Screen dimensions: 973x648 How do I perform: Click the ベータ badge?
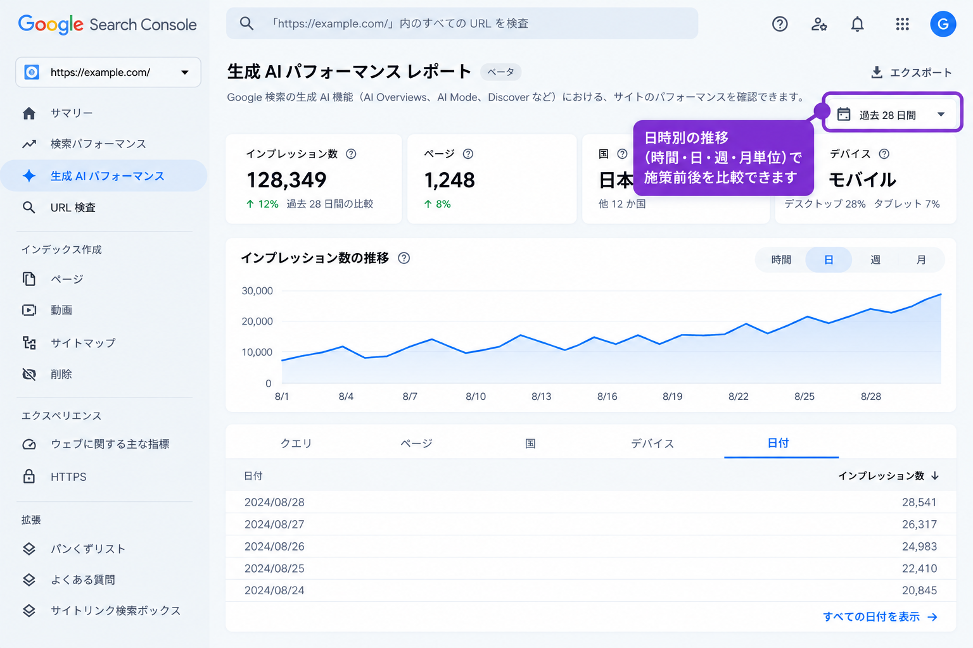pos(500,72)
